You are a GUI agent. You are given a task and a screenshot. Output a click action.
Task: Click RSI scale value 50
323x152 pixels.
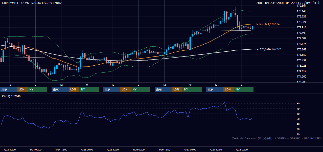point(298,119)
